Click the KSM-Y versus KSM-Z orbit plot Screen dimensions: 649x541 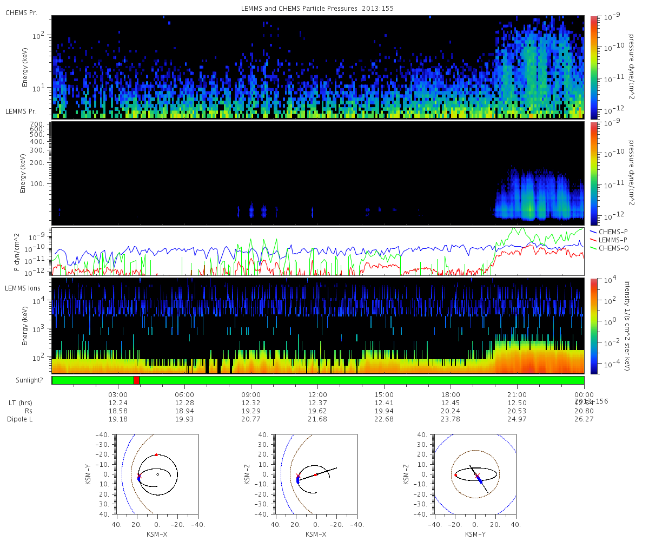tap(475, 474)
